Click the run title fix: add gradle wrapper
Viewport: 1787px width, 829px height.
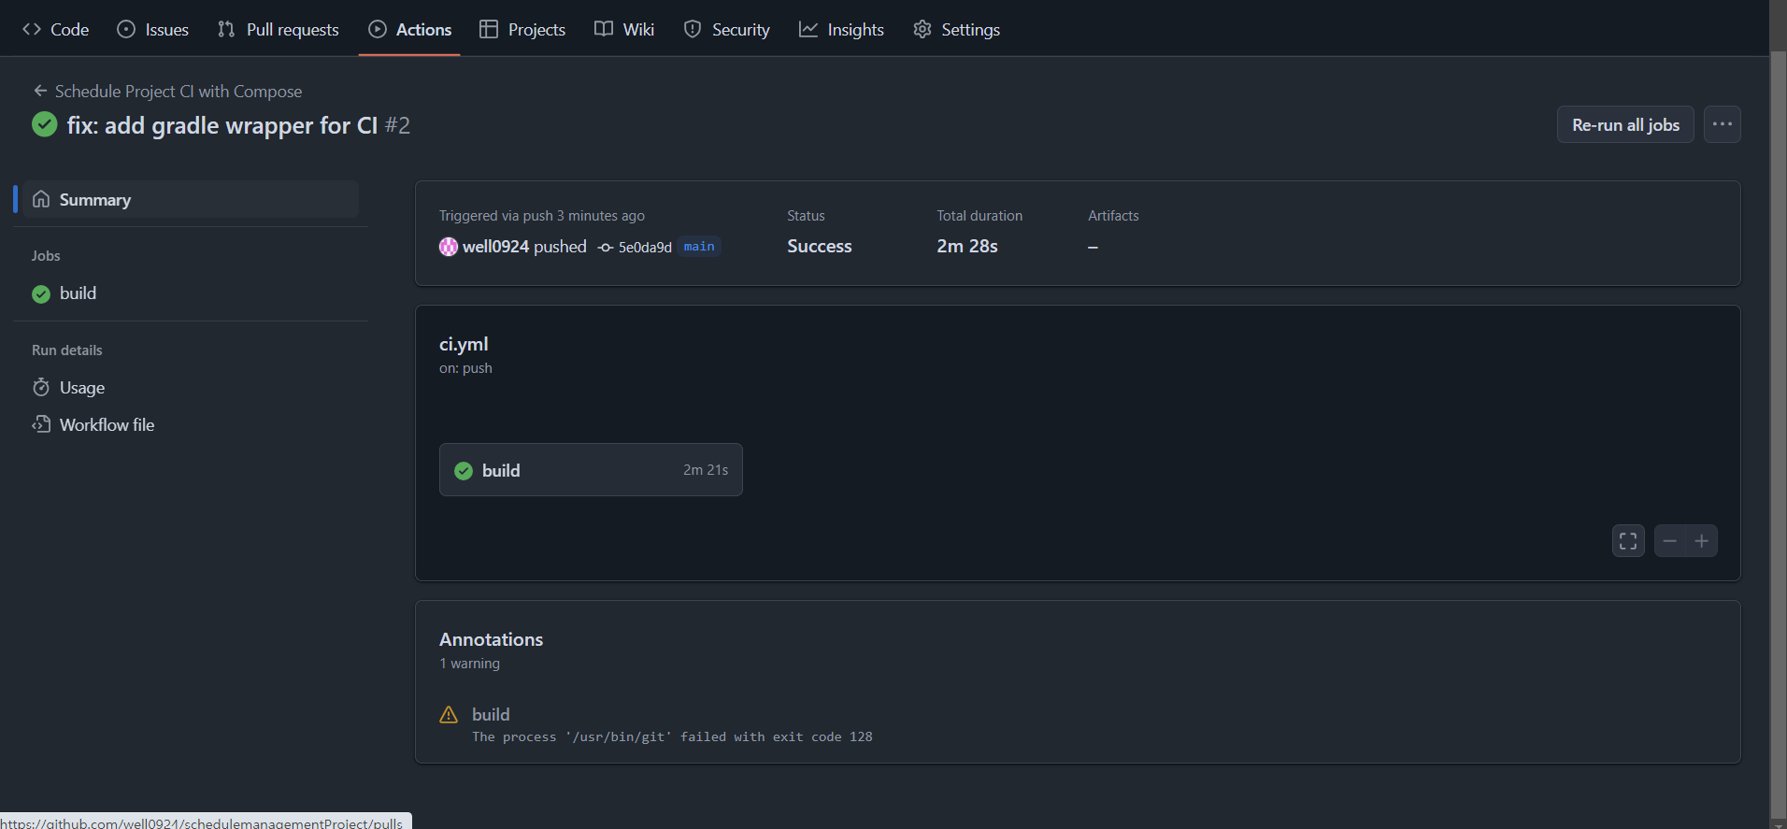point(222,125)
